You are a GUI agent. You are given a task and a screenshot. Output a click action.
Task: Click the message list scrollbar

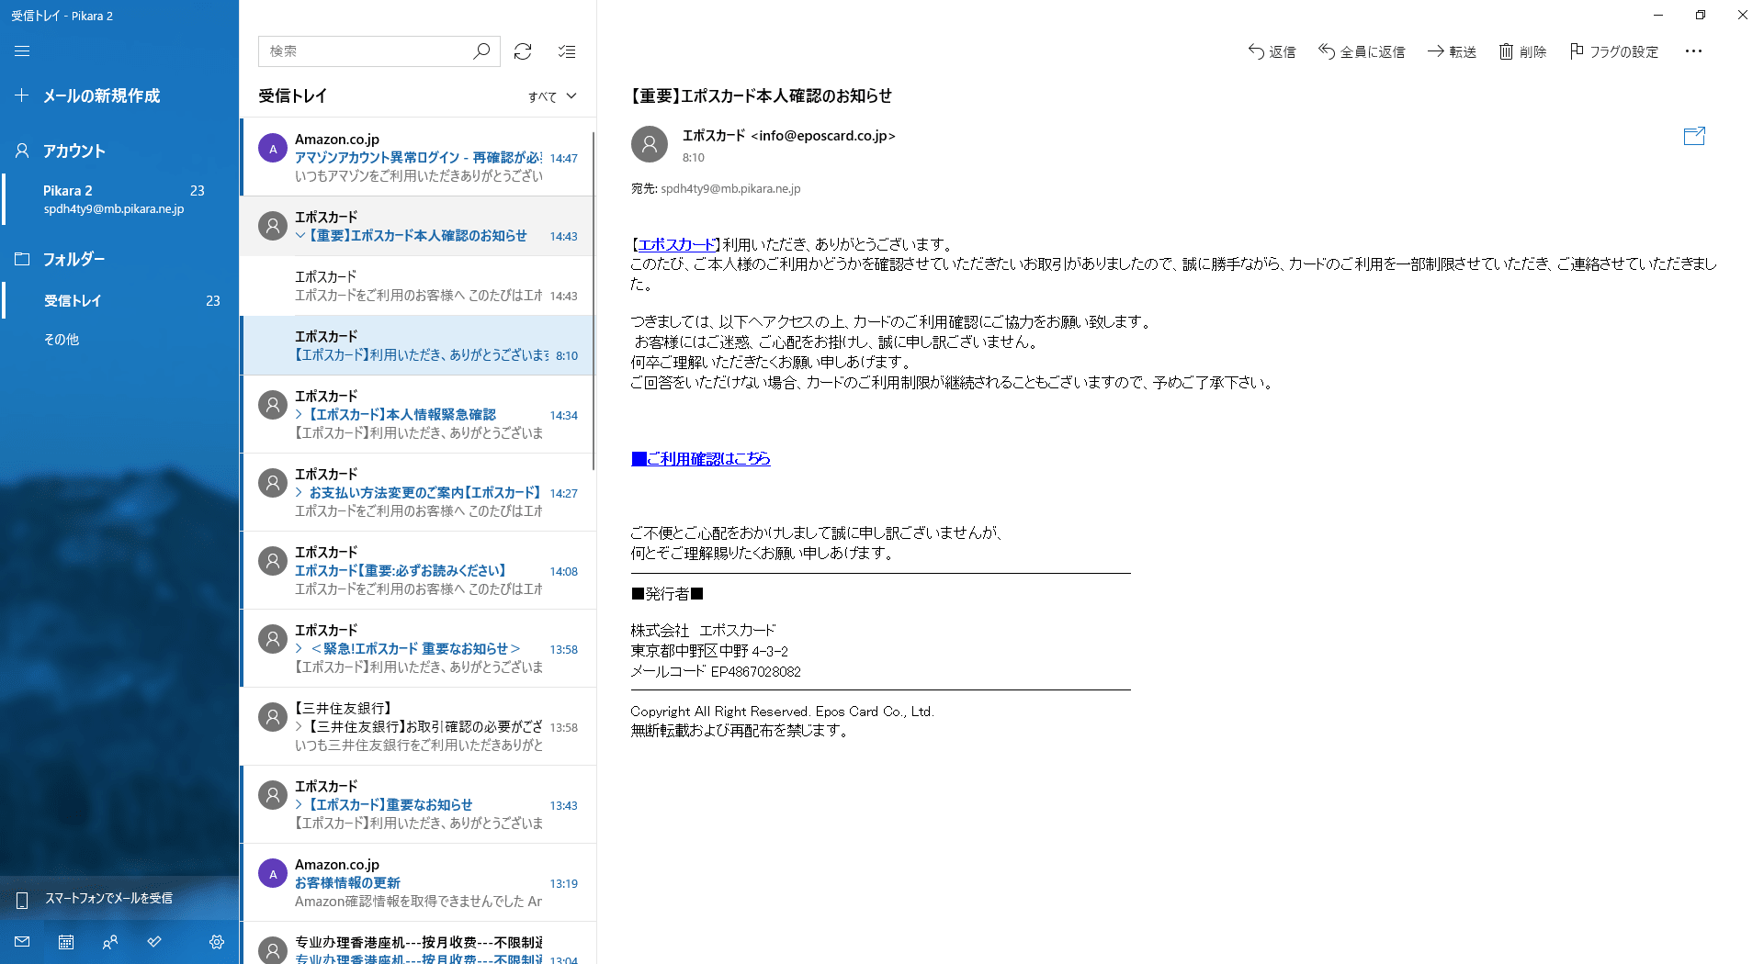(594, 301)
